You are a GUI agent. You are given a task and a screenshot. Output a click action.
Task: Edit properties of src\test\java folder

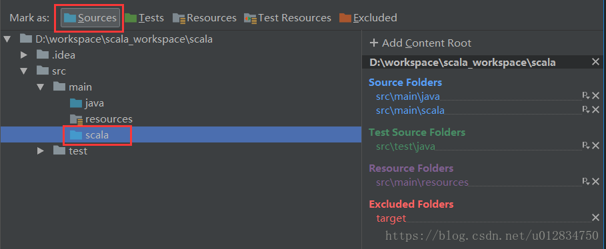click(585, 146)
